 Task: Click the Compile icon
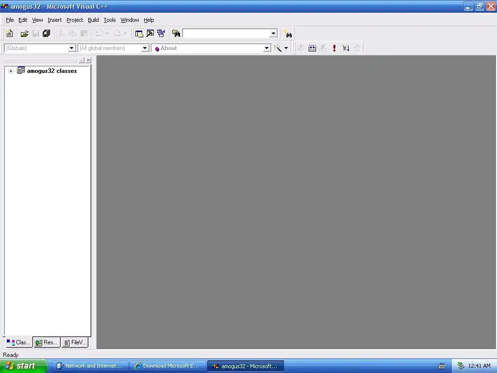pos(301,48)
